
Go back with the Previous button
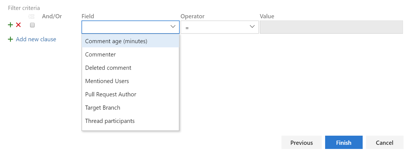pos(301,143)
